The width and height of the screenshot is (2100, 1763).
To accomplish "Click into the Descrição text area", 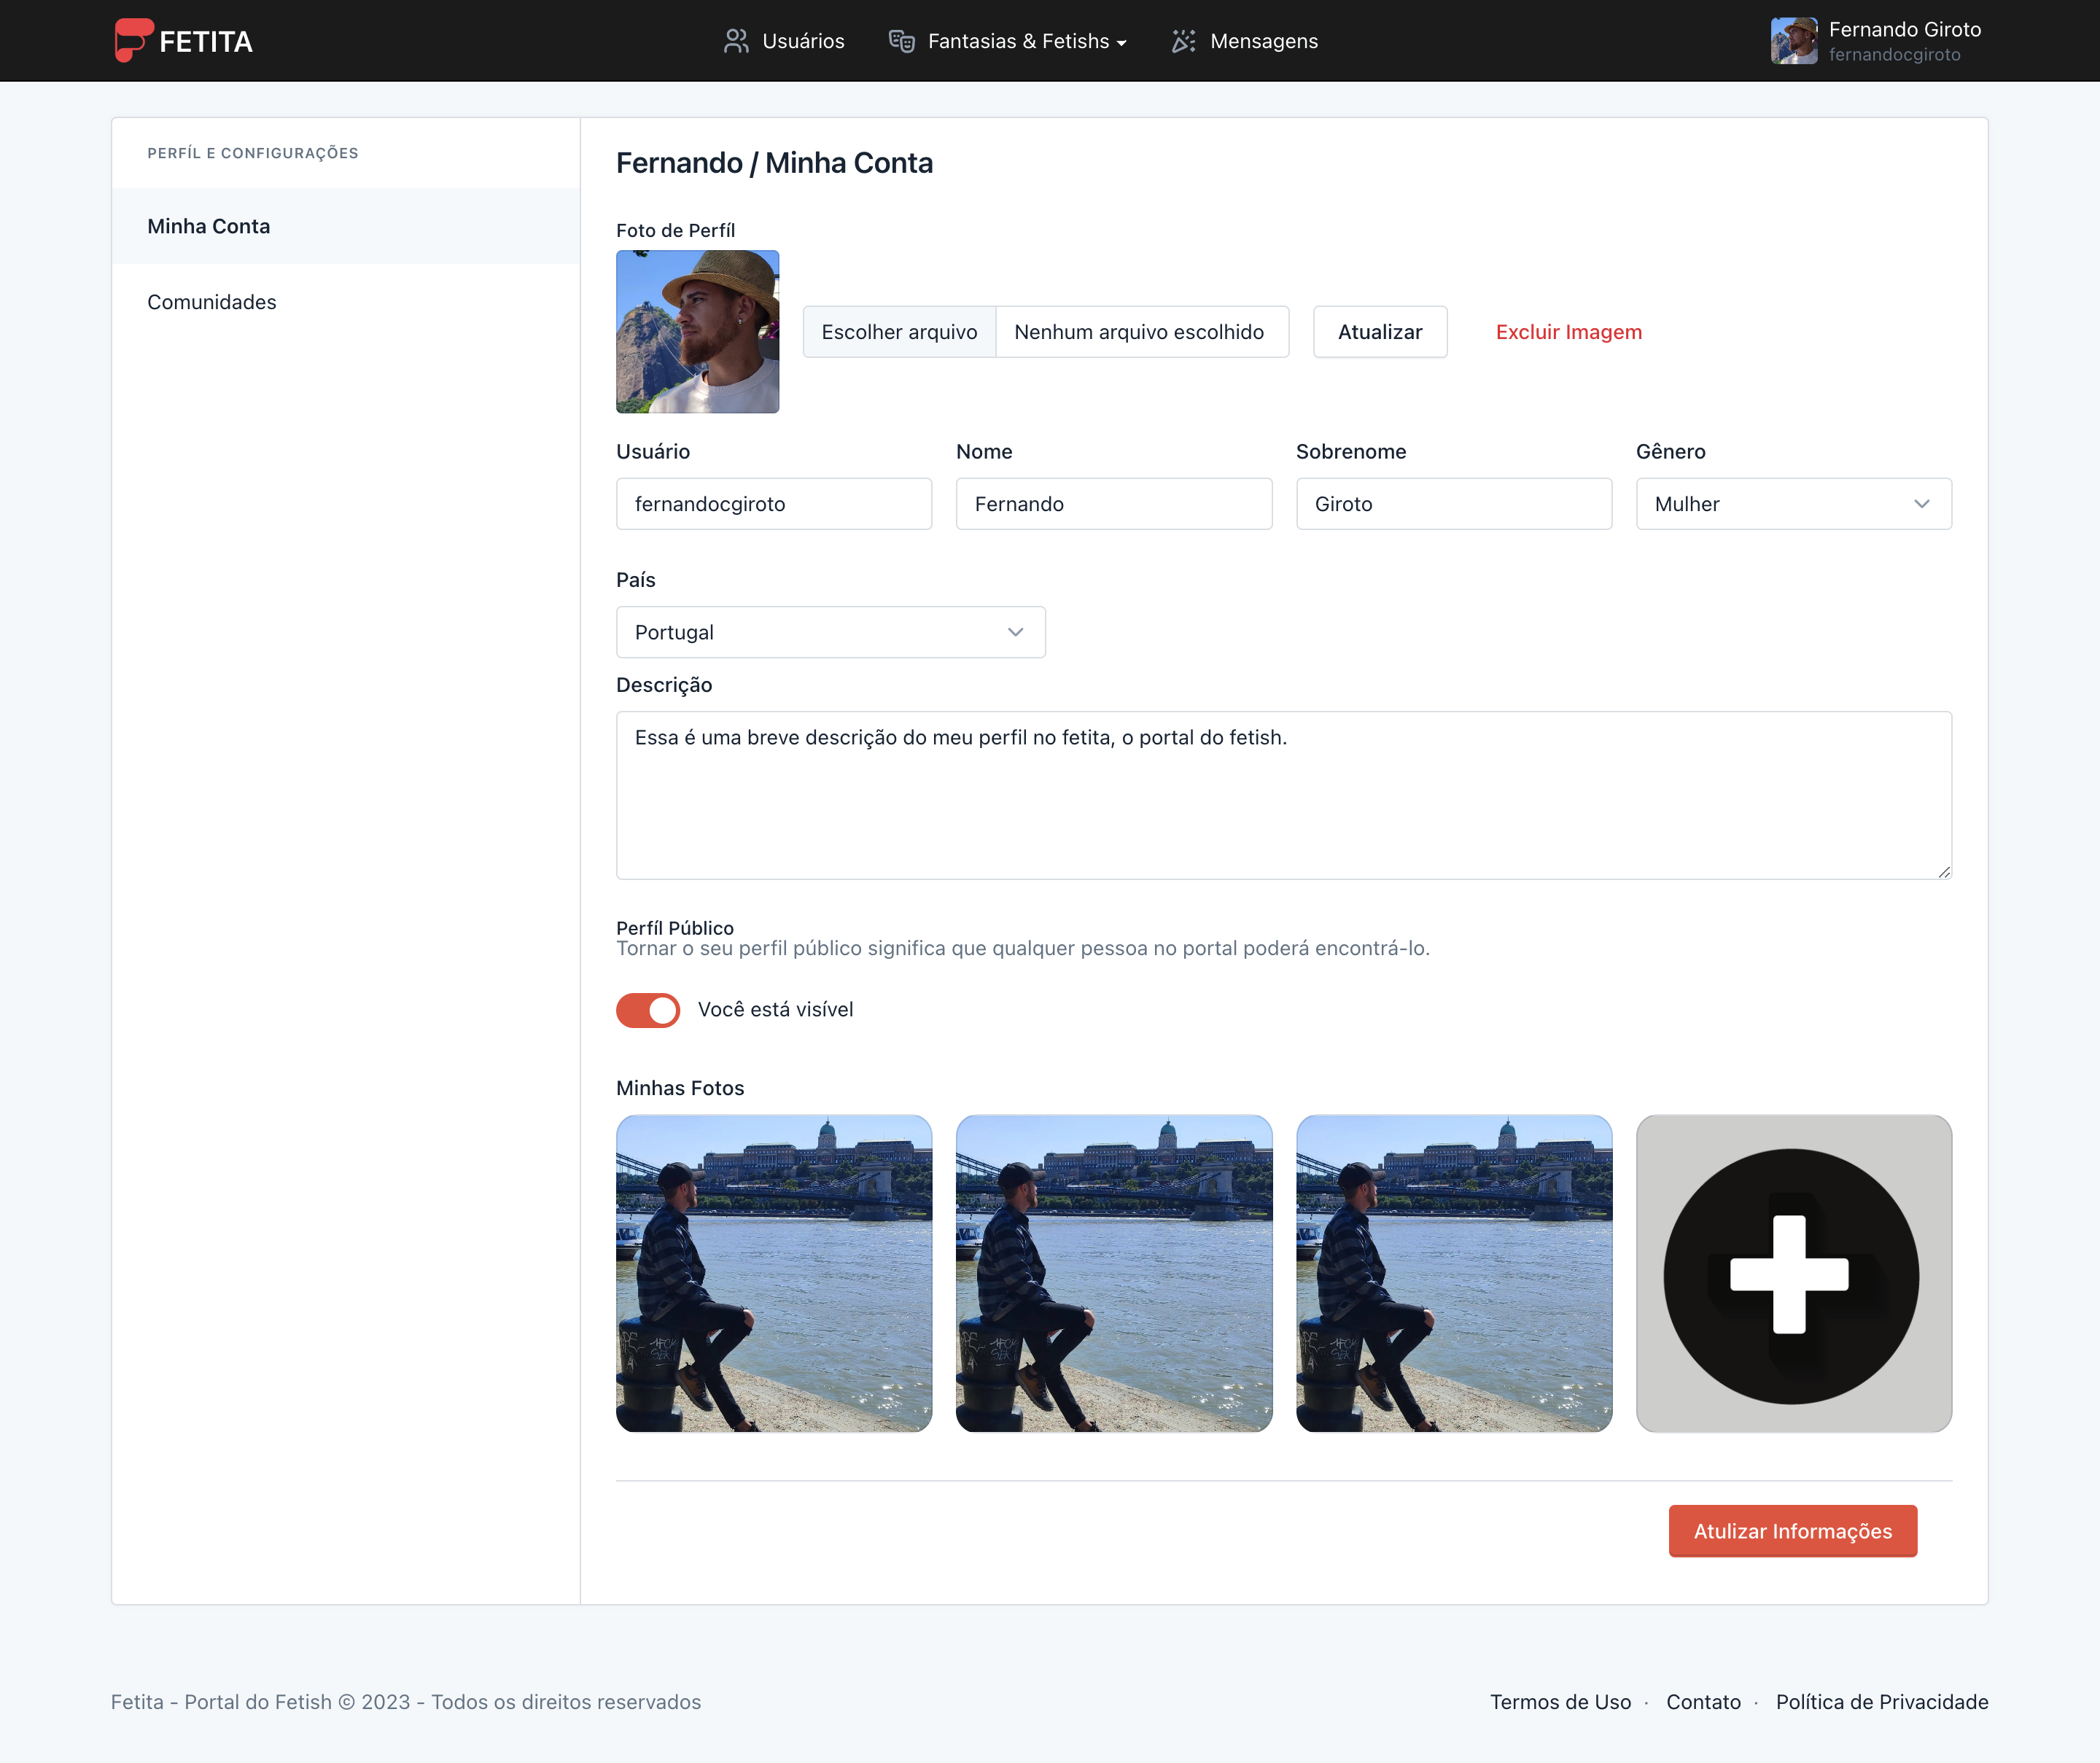I will coord(1283,795).
